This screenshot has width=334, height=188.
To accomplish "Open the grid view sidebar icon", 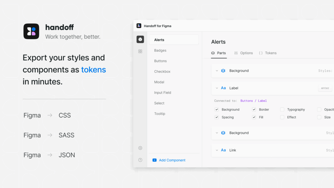I will point(140,51).
